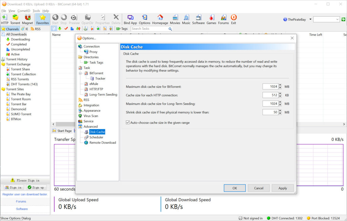347x221 pixels.
Task: Open the Games toolbar icon
Action: tap(211, 19)
